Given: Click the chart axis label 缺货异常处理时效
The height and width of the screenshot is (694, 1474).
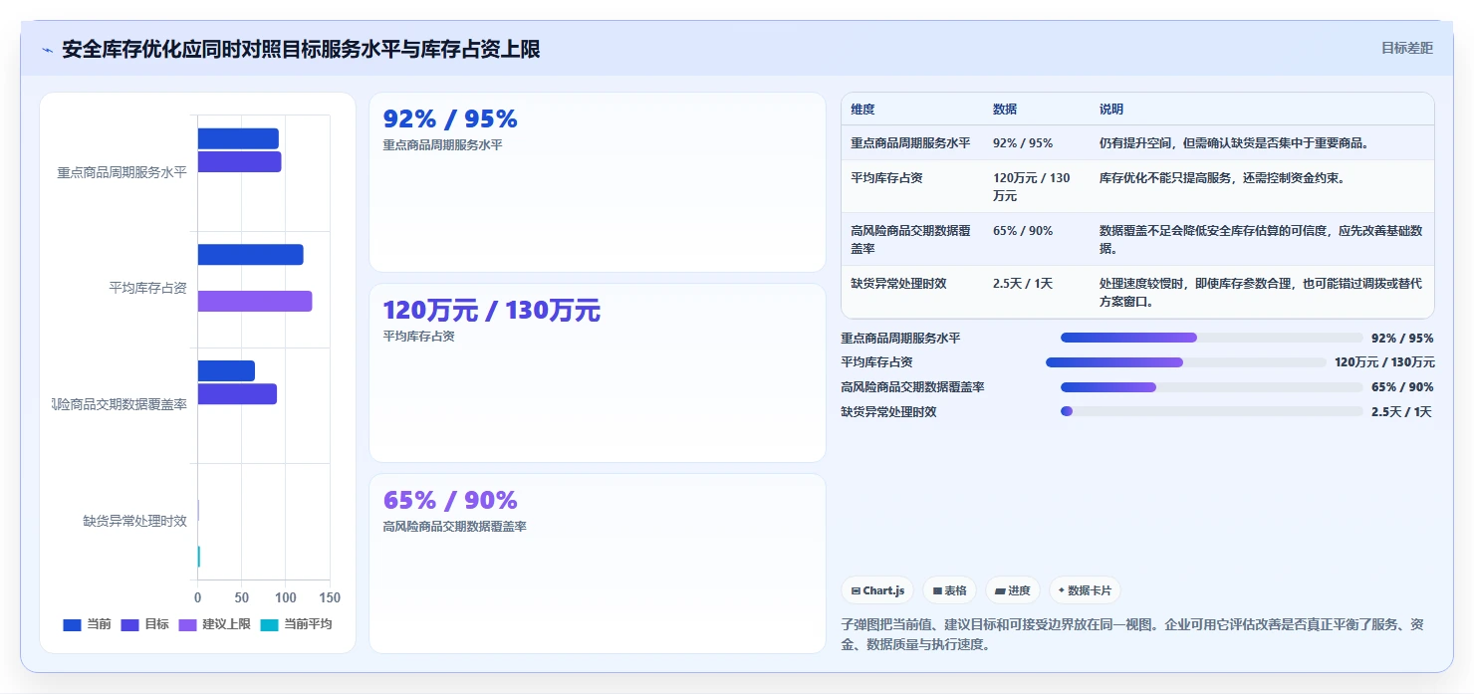Looking at the screenshot, I should click(135, 522).
